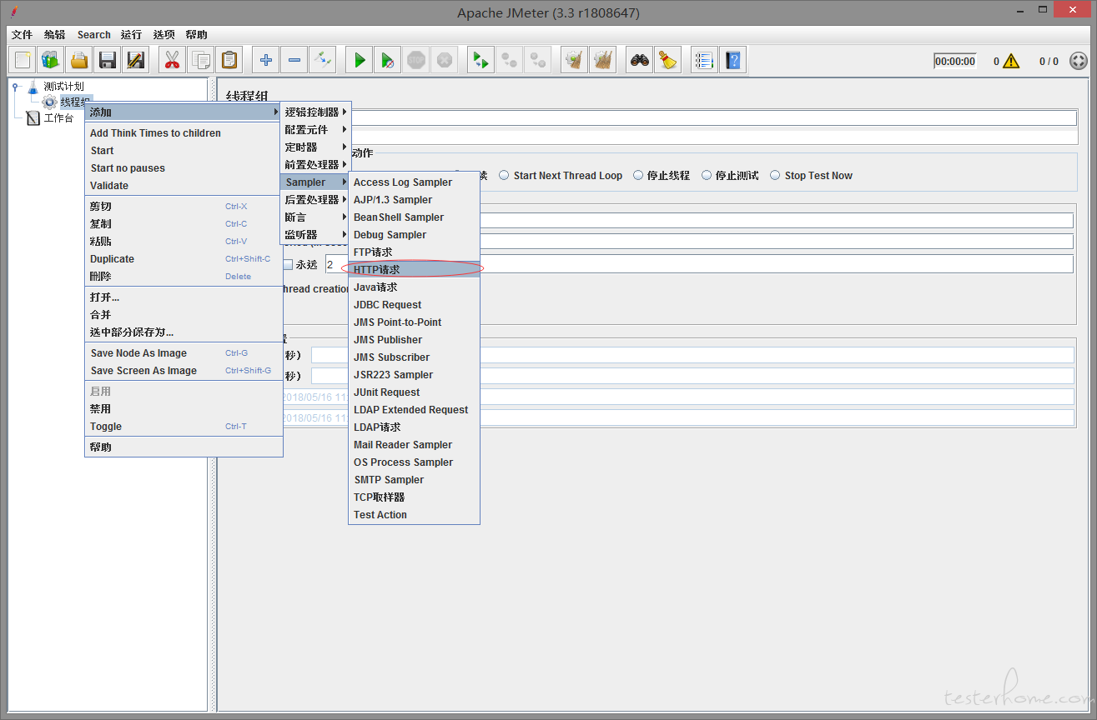Click the Save As floppy-with-pencil icon
This screenshot has width=1097, height=720.
[136, 60]
